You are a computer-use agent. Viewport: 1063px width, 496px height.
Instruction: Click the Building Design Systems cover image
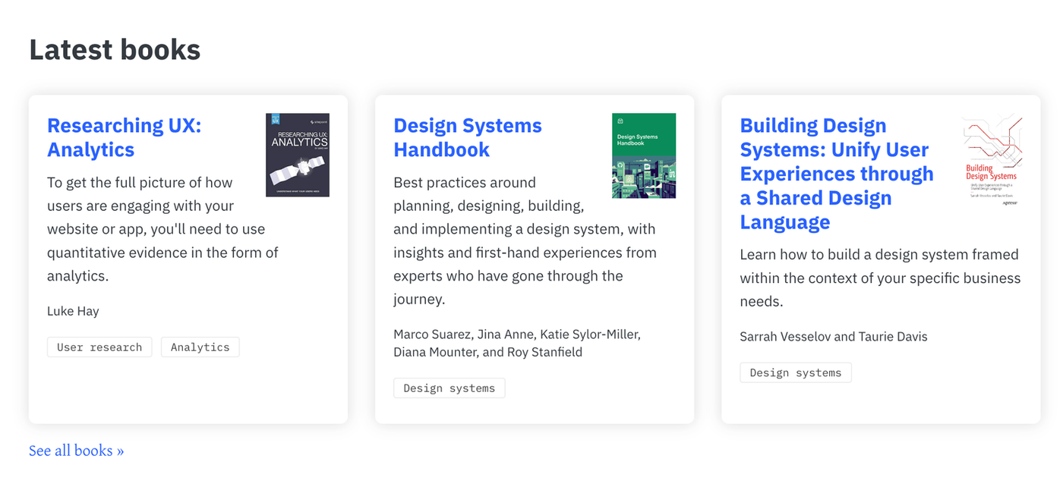tap(992, 161)
